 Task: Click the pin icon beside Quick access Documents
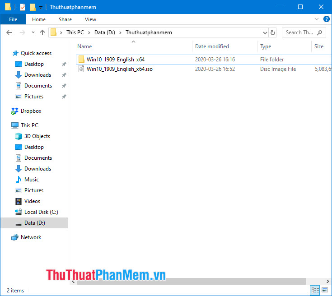[64, 86]
